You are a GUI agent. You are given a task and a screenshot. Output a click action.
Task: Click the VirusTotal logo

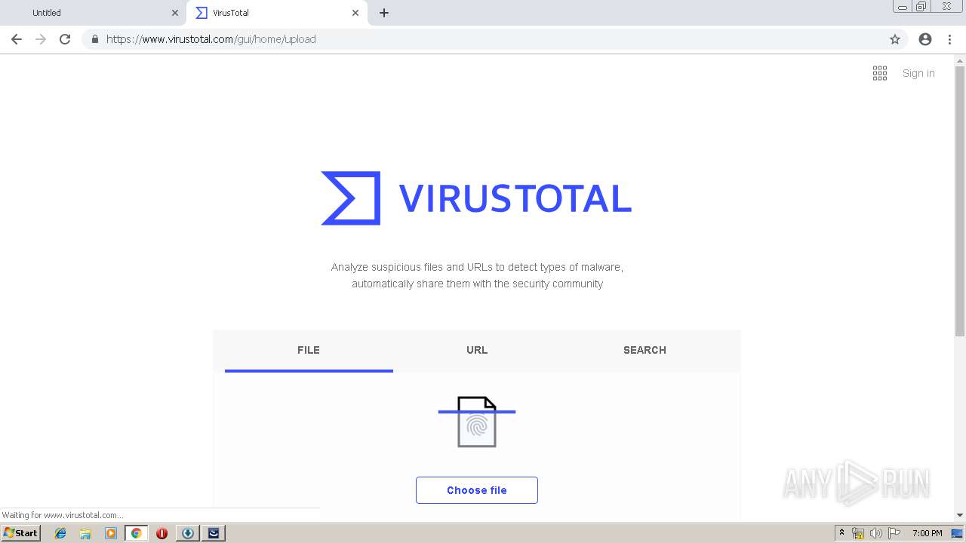[476, 198]
